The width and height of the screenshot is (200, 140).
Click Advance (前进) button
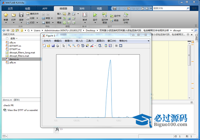click(114, 20)
